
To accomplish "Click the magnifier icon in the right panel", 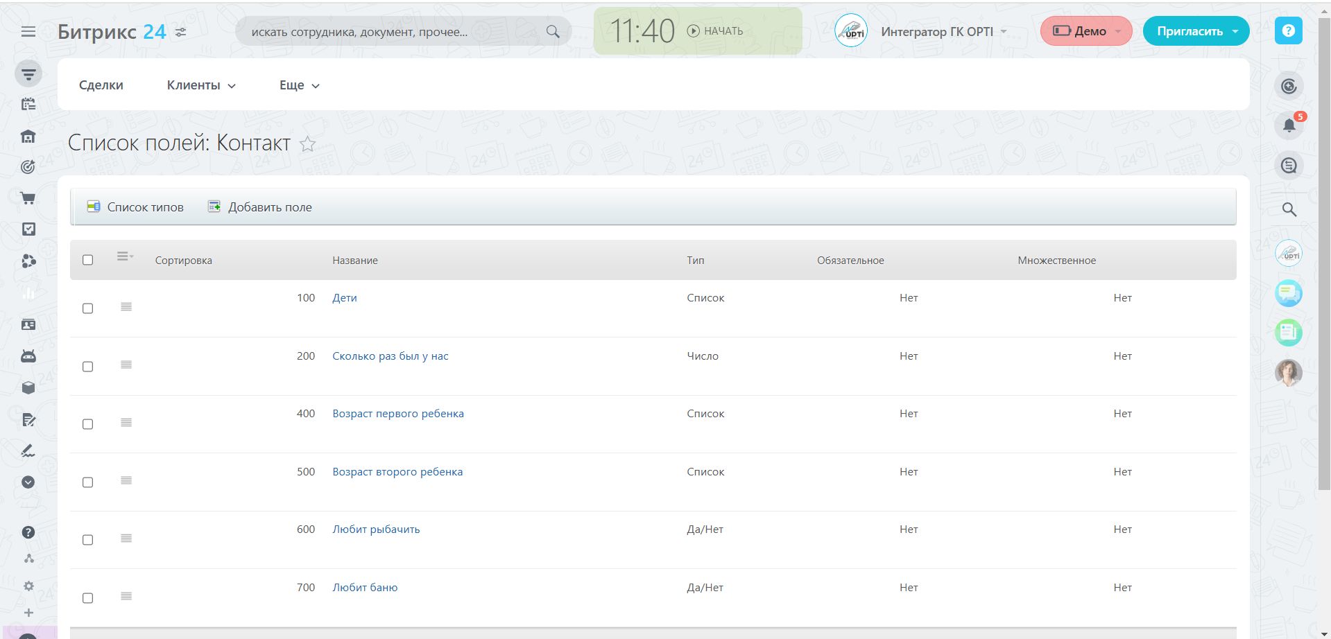I will click(x=1289, y=209).
